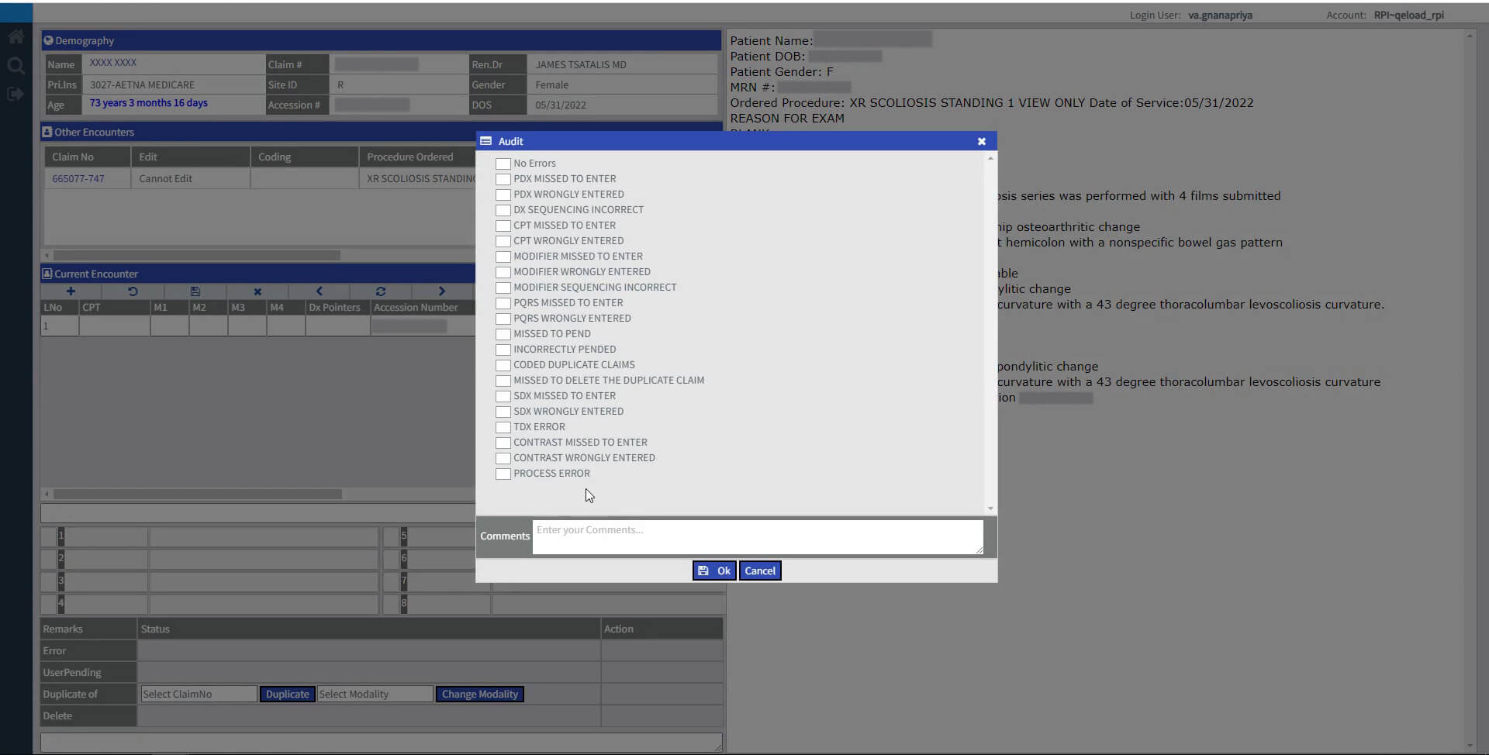Click Other Encounters horizontal scrollbar
The height and width of the screenshot is (755, 1489).
point(197,255)
